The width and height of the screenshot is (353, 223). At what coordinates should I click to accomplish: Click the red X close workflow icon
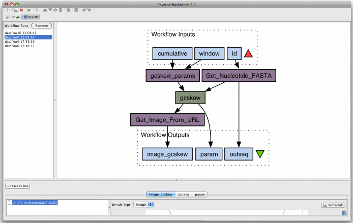(21, 10)
